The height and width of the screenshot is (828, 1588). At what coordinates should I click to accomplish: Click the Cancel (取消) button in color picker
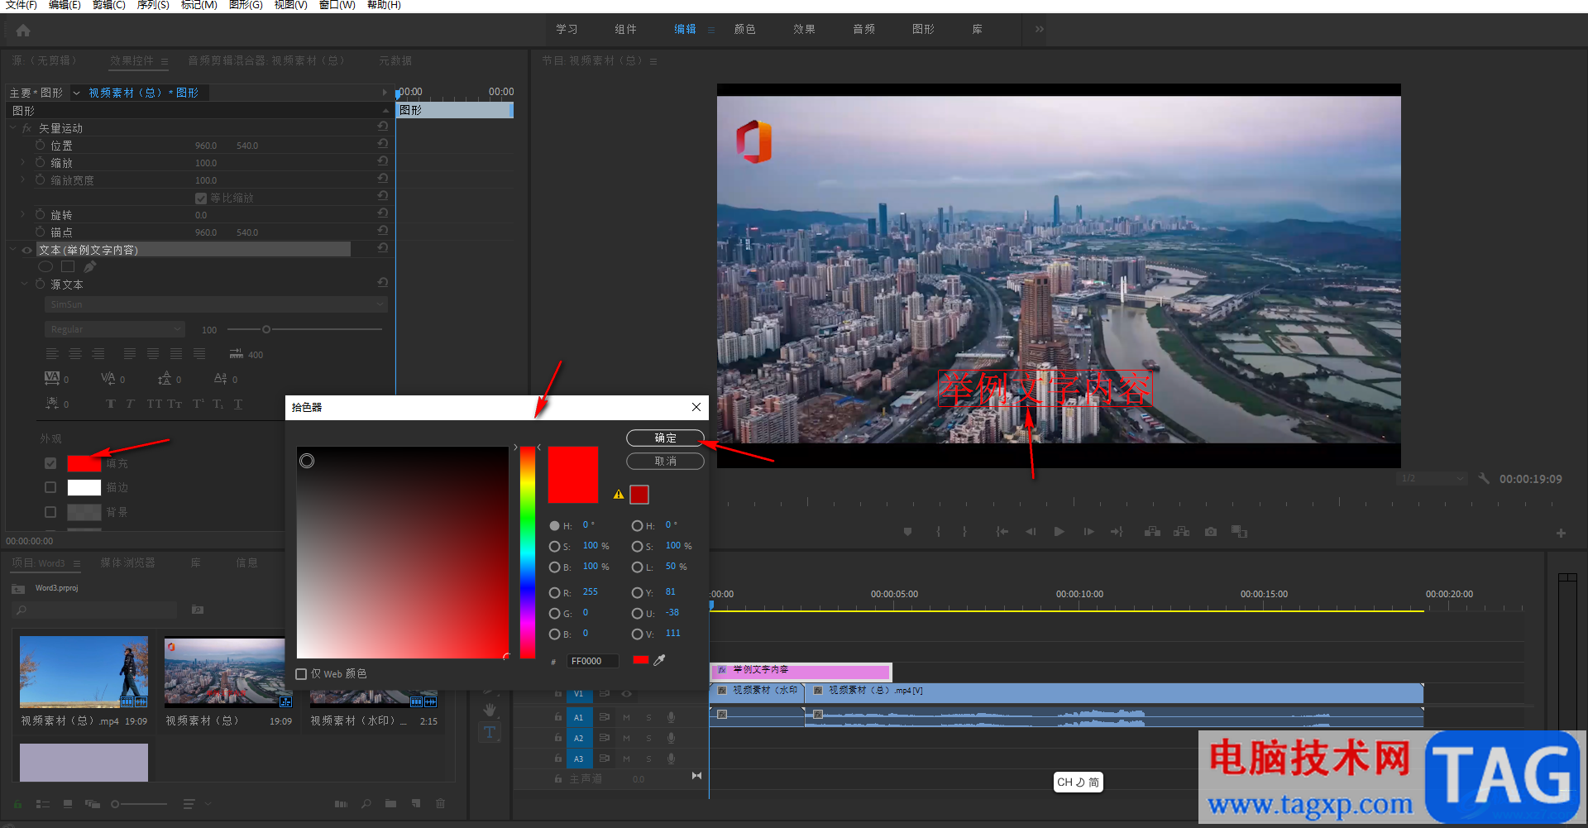point(665,461)
